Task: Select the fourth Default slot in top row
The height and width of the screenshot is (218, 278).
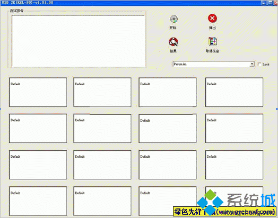Action: point(234,92)
